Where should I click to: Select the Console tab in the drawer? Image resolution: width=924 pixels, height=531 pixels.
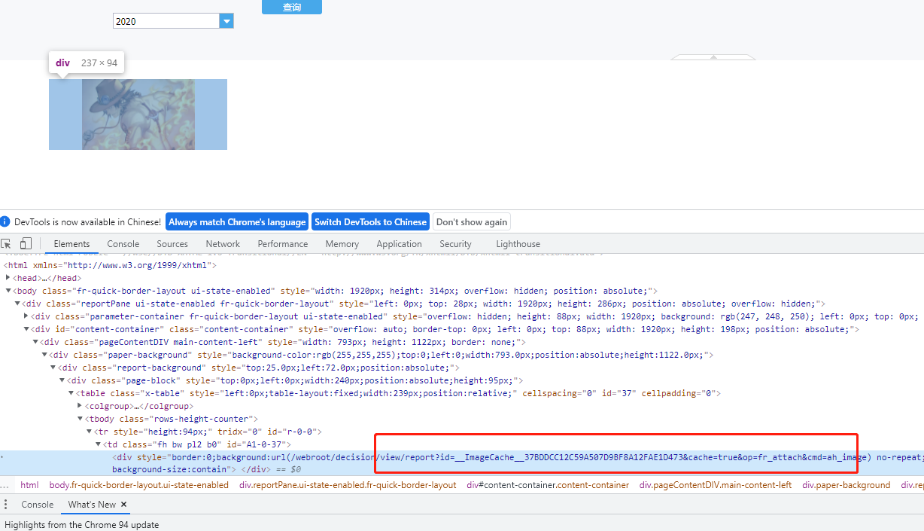point(38,505)
